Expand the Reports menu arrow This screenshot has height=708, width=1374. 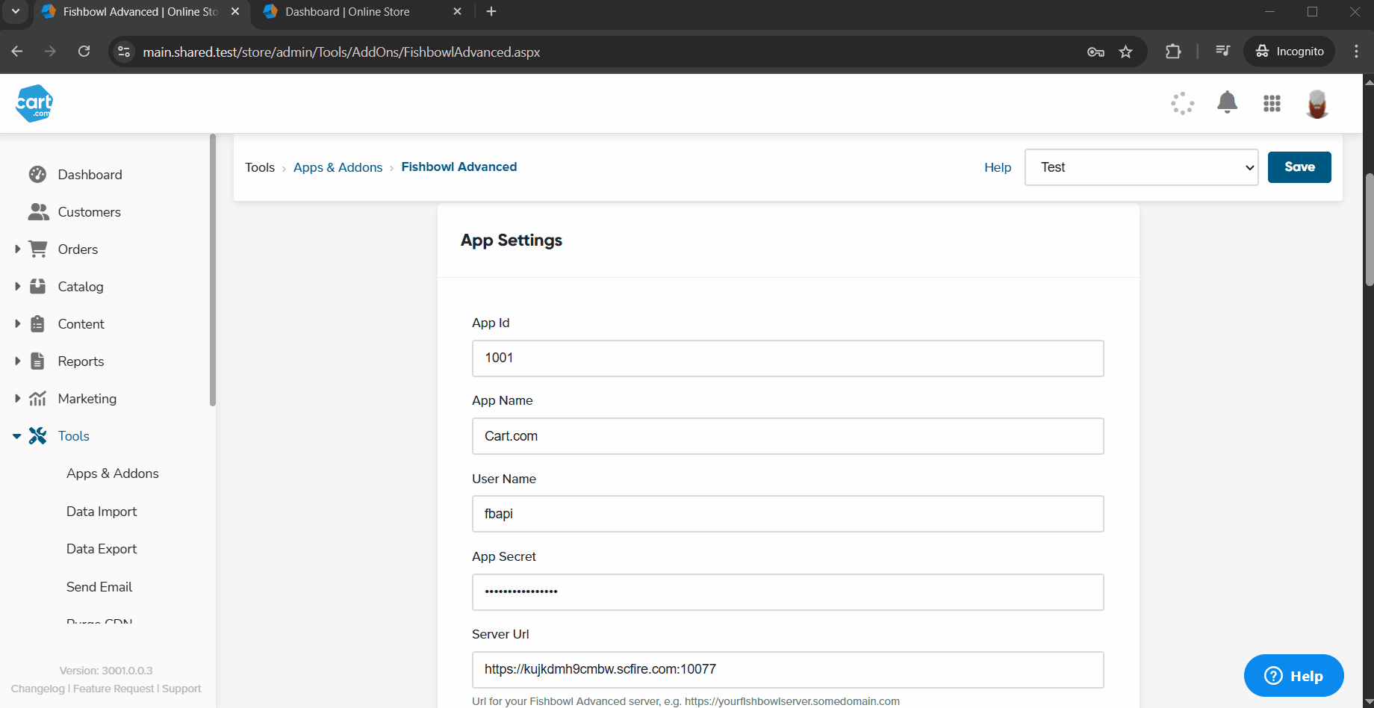coord(16,361)
